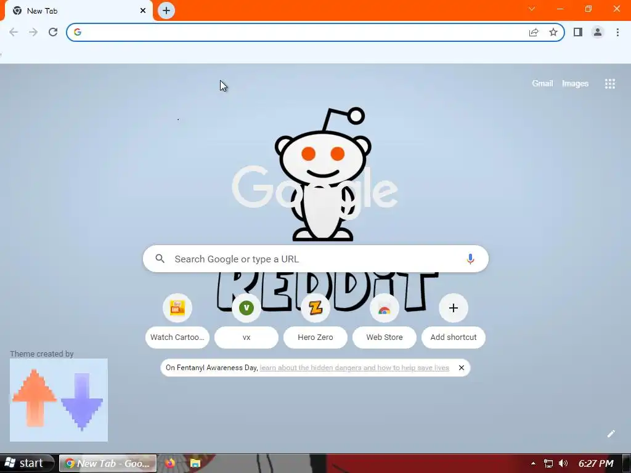Click the 'Hero Zero' shortcut label
The width and height of the screenshot is (631, 473).
pyautogui.click(x=315, y=337)
